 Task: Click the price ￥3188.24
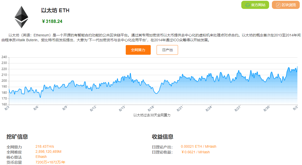pos(52,21)
